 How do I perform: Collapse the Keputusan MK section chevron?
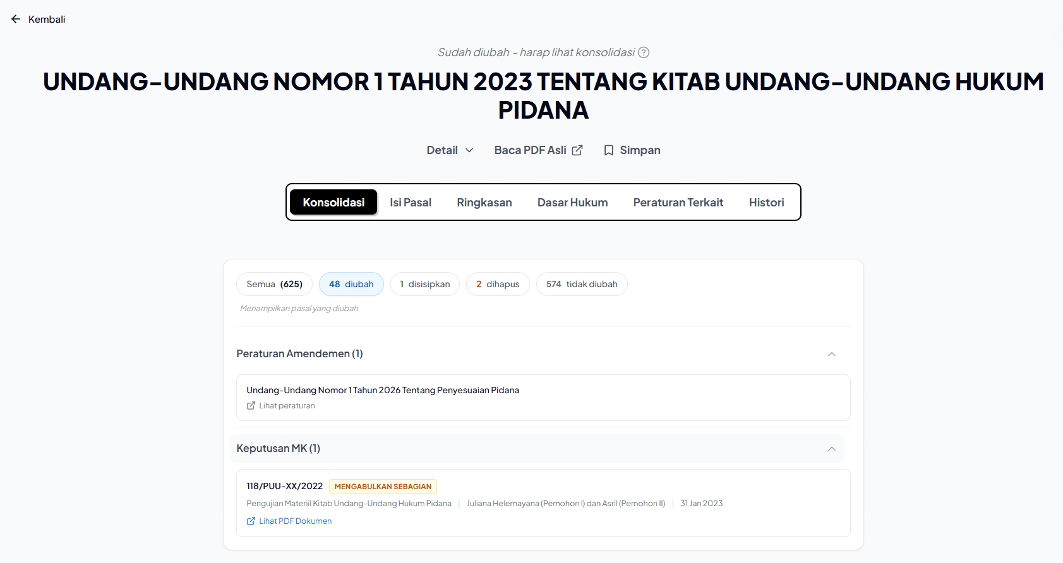[x=832, y=449]
